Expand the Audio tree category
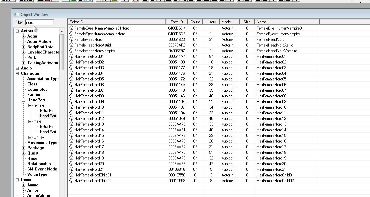Image resolution: width=370 pixels, height=197 pixels. coord(17,68)
